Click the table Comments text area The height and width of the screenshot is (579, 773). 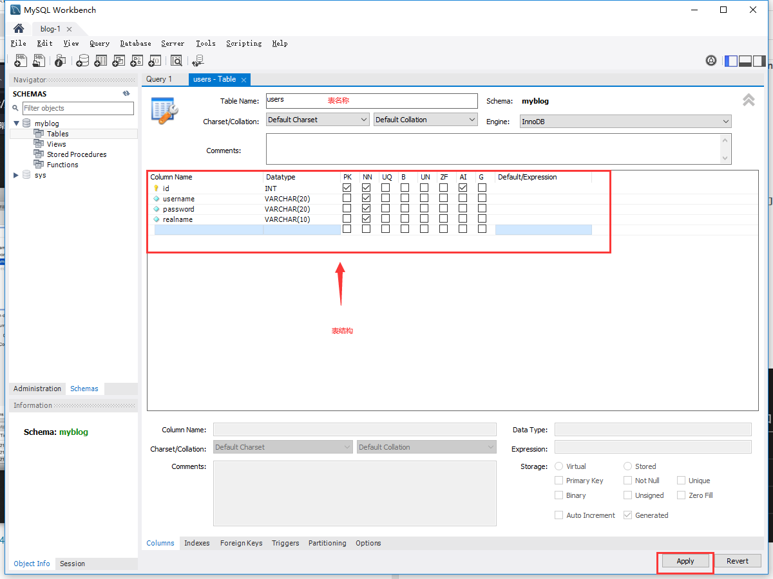click(x=499, y=149)
